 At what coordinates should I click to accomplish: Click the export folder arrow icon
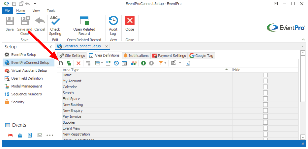[x=108, y=63]
